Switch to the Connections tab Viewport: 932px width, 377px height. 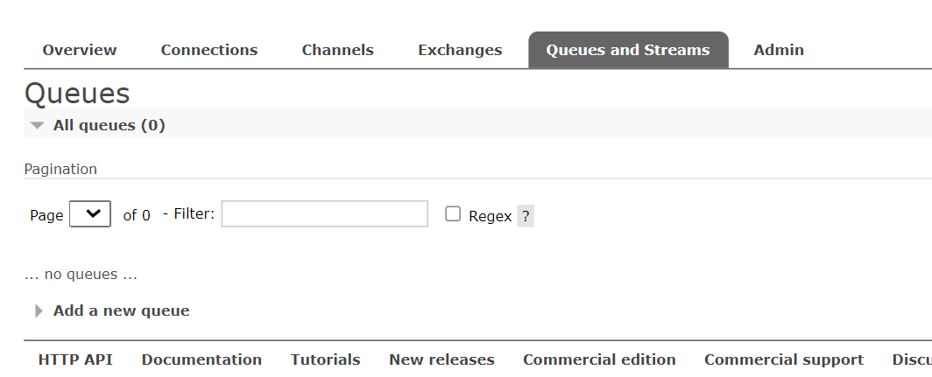pos(209,50)
